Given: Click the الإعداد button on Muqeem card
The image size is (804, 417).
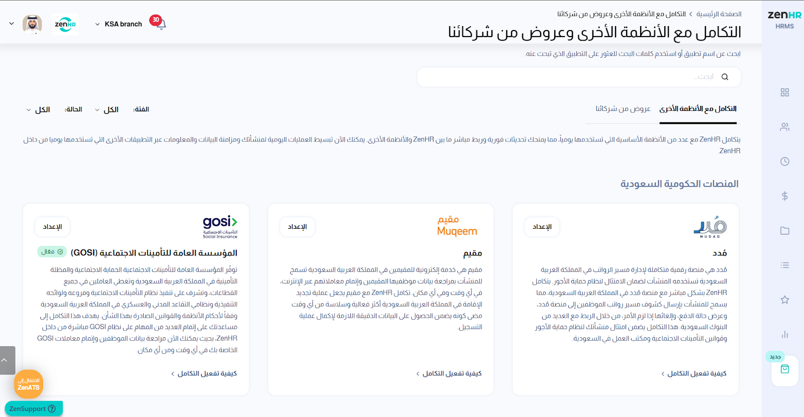Looking at the screenshot, I should coord(297,227).
